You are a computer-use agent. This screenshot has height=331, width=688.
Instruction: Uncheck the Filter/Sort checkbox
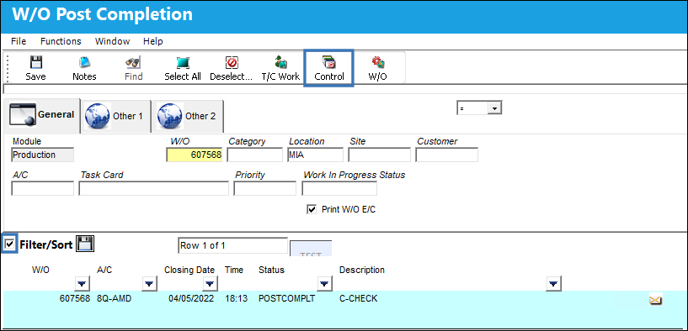(x=9, y=244)
